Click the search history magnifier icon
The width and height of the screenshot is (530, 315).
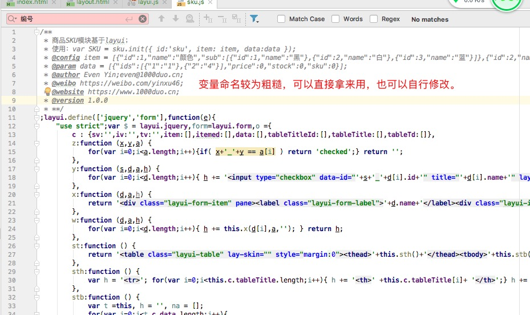[x=12, y=19]
